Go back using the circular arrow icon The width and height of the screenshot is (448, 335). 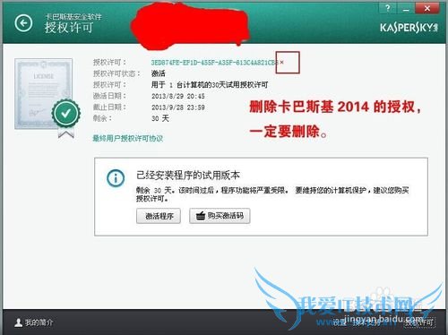click(23, 23)
